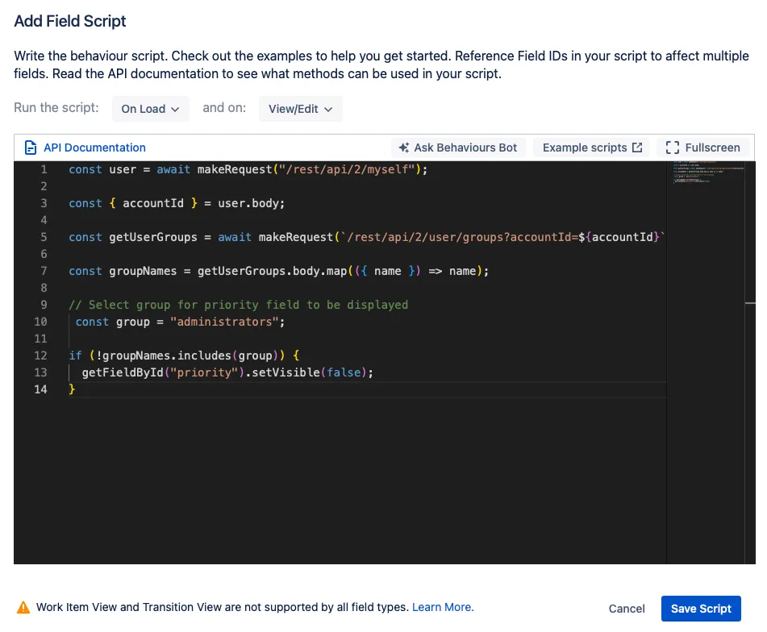Click the "Run the script:" label

(x=56, y=107)
